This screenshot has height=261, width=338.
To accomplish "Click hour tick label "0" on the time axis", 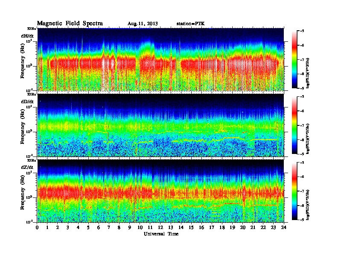I will [37, 228].
